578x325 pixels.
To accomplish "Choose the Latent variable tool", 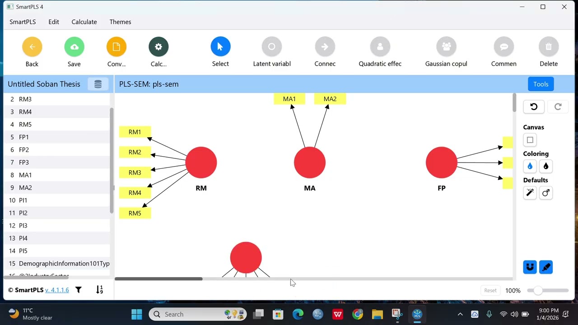I will 272,46.
